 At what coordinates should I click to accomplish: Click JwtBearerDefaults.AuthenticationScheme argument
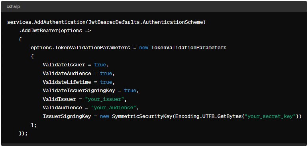point(145,22)
